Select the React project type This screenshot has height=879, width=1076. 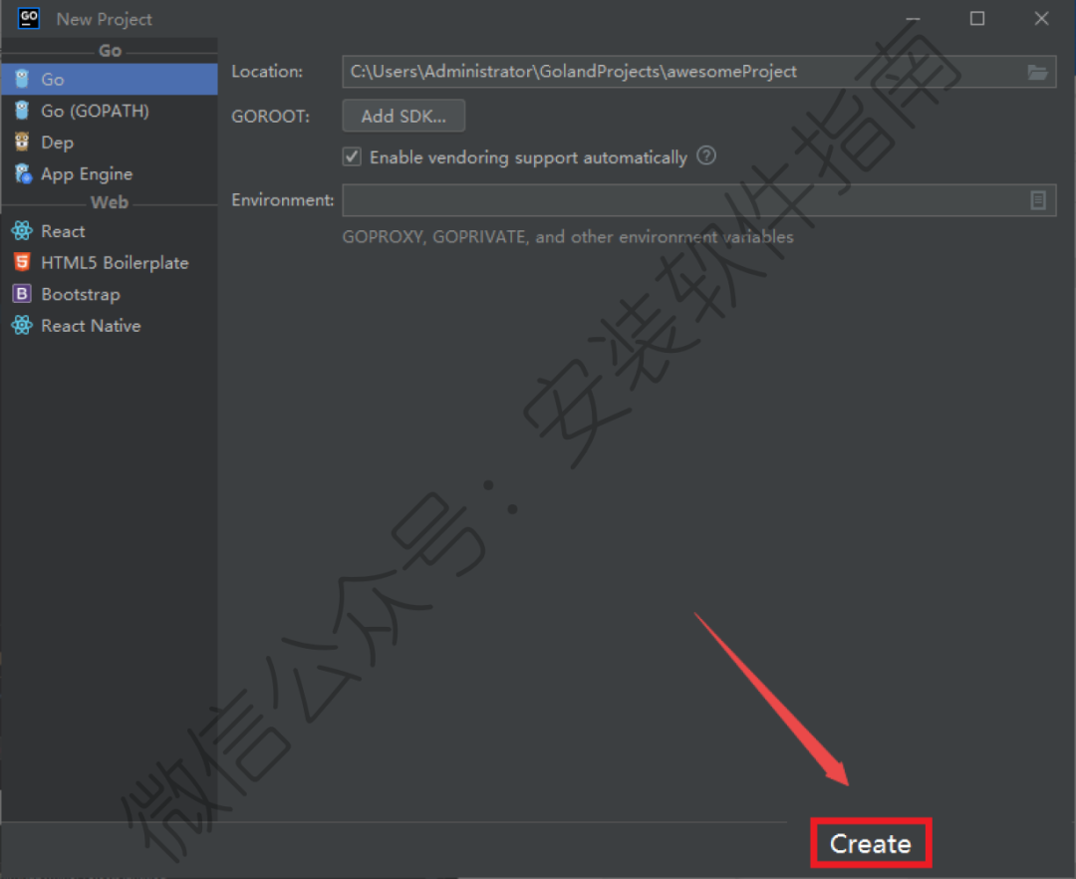(x=110, y=231)
